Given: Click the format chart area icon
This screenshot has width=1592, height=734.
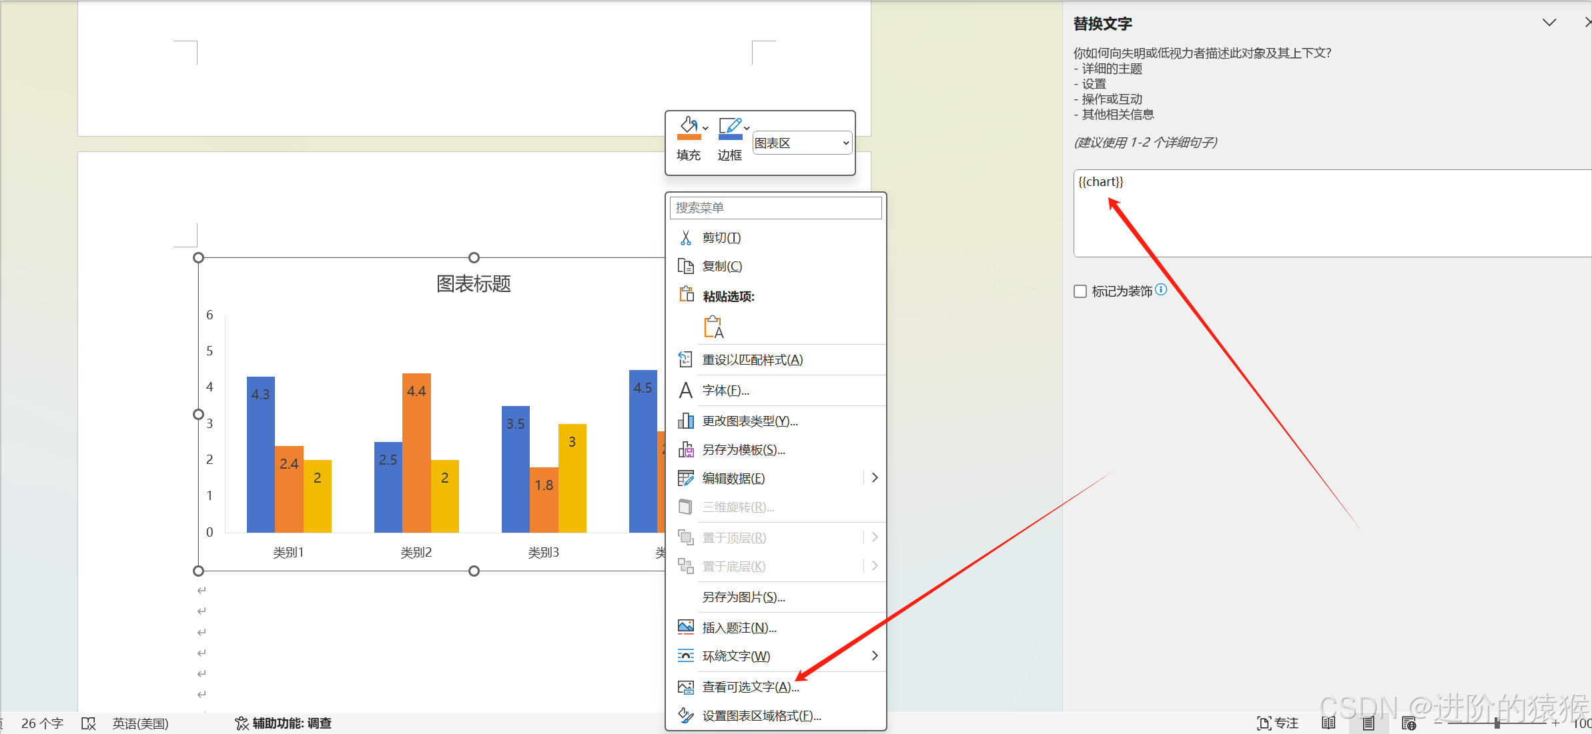Looking at the screenshot, I should tap(685, 715).
